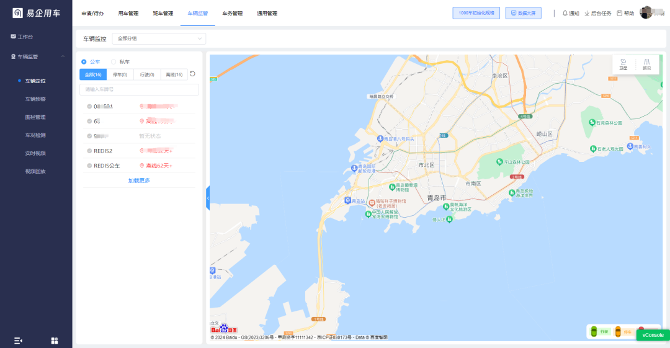Check the REDIS2 vehicle circle
The width and height of the screenshot is (670, 348).
pyautogui.click(x=89, y=151)
